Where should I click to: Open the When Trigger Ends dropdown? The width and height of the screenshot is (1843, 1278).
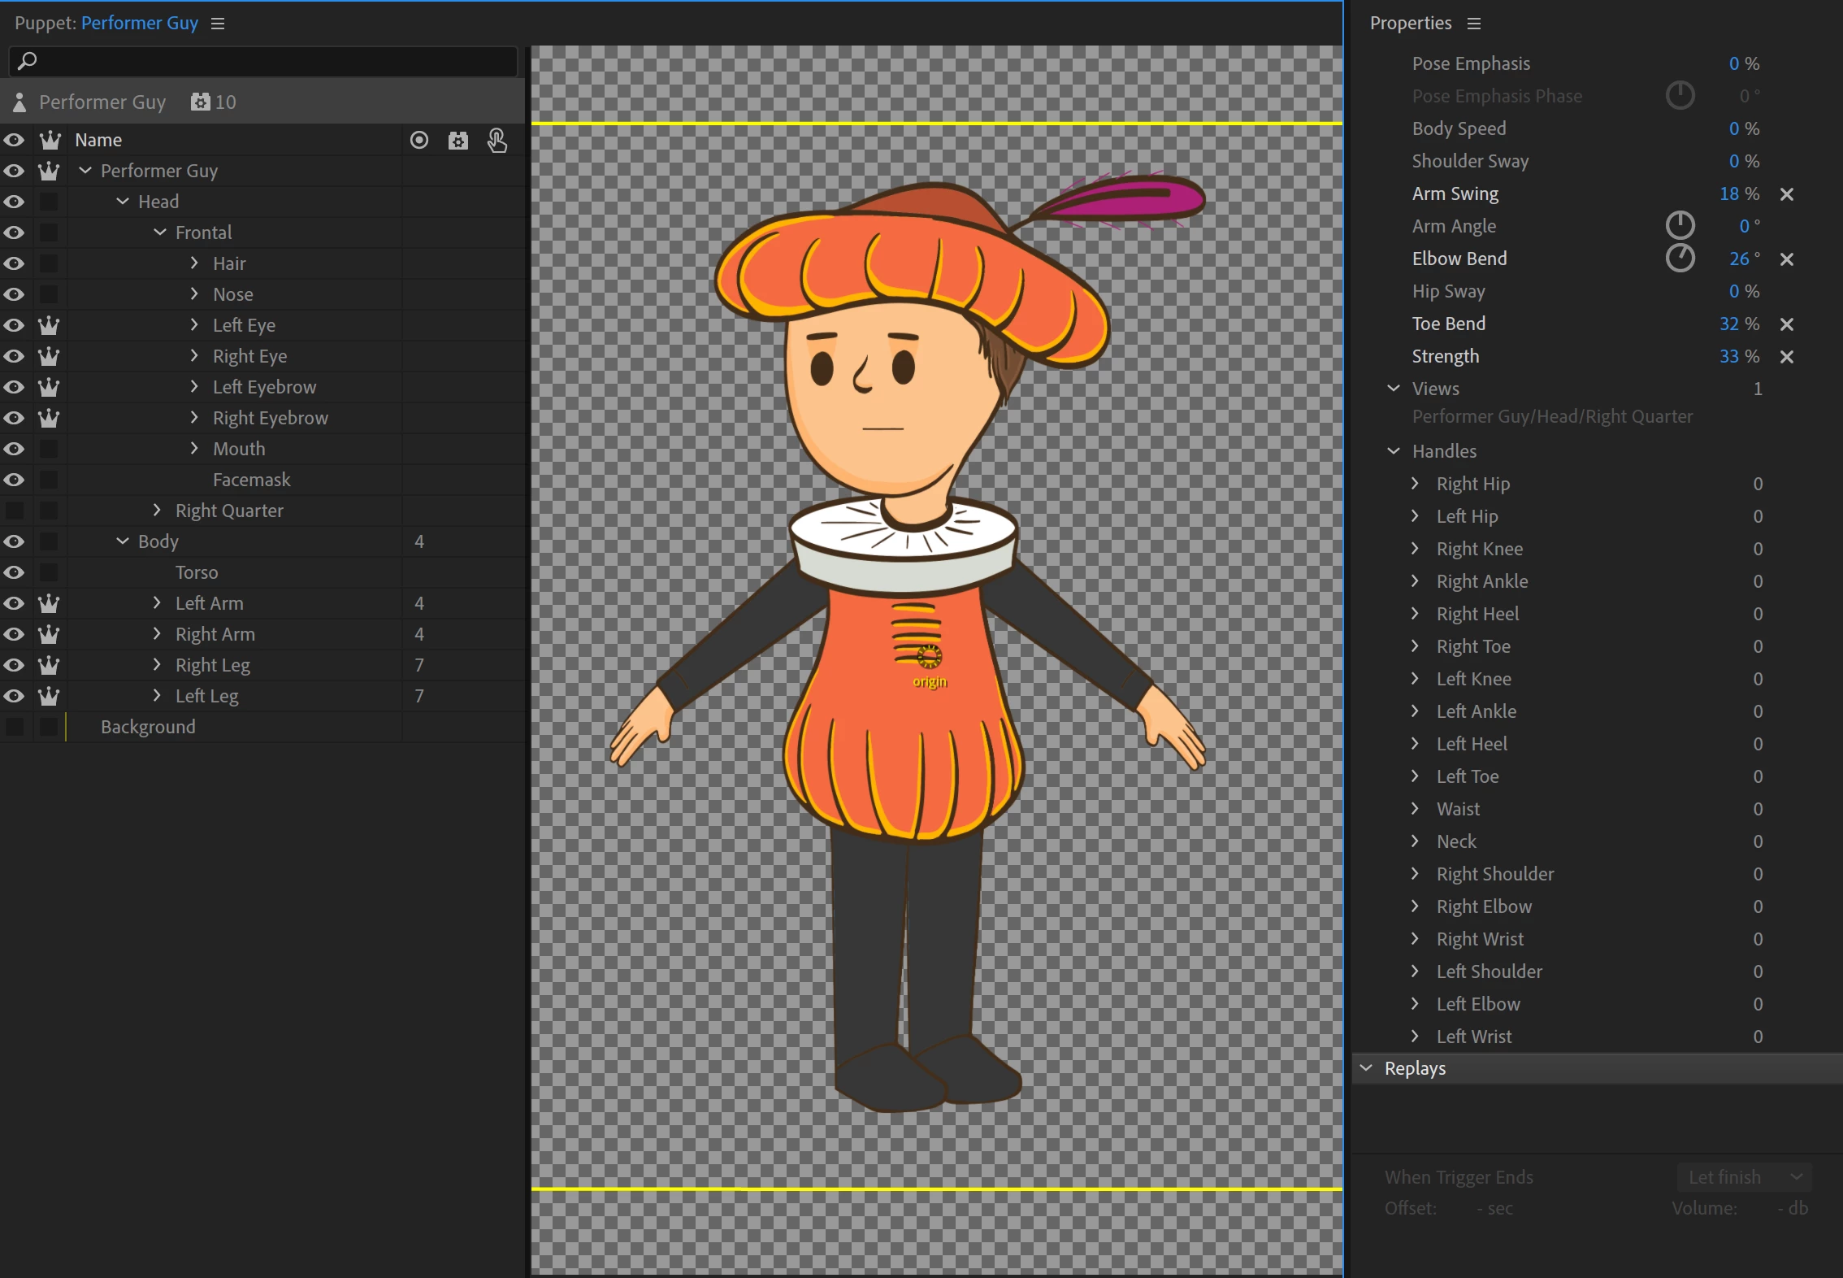(1744, 1177)
